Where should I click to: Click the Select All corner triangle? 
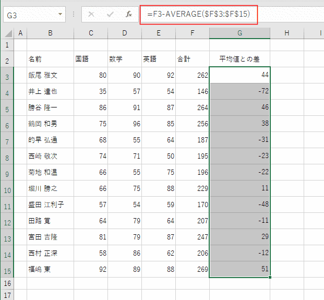pyautogui.click(x=8, y=33)
